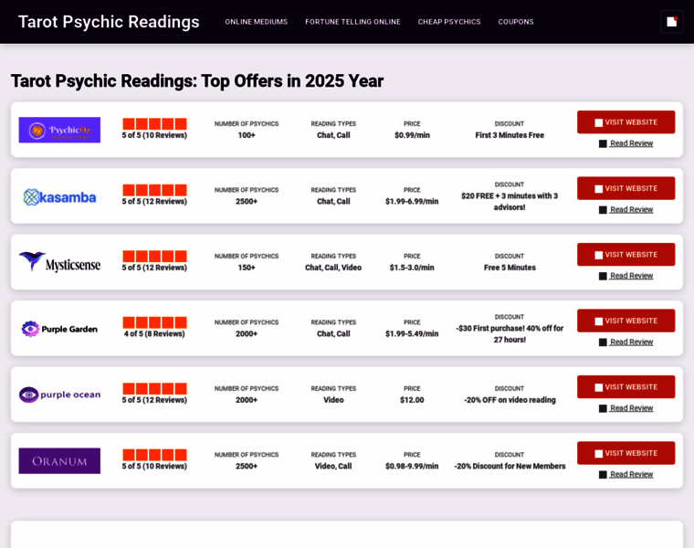
Task: Click the '-20% OFF on video reading' text
Action: [x=510, y=400]
